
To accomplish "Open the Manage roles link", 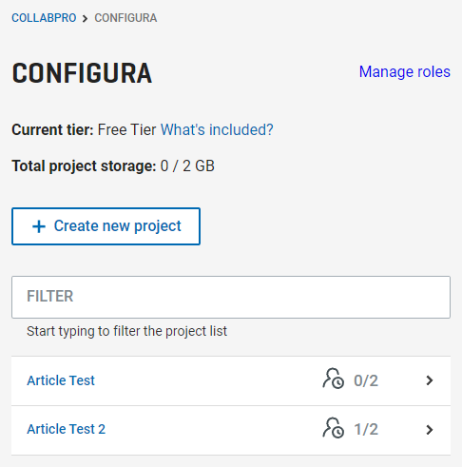I will [405, 71].
